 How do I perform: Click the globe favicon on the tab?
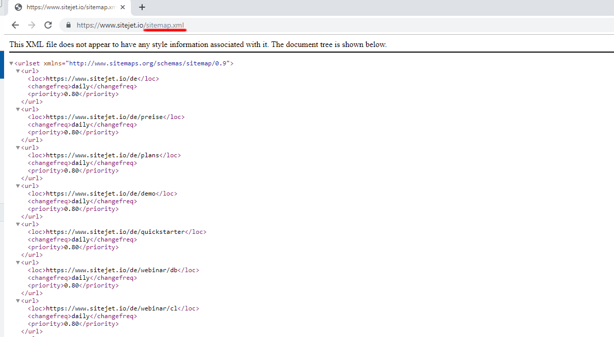click(x=18, y=7)
